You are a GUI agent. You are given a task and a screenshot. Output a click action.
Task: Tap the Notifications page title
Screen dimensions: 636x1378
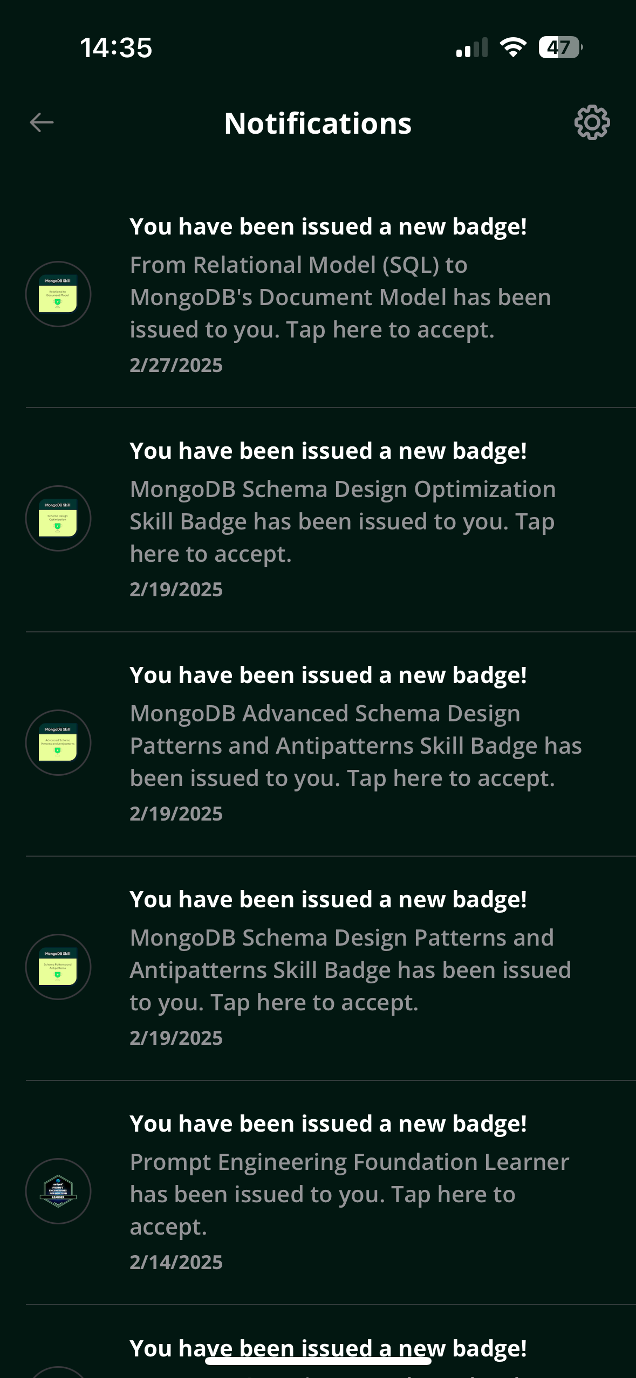point(318,123)
